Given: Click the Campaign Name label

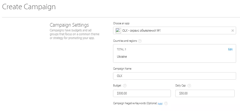Looking at the screenshot, I should [x=122, y=69].
